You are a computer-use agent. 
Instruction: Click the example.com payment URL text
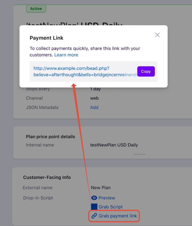(85, 71)
